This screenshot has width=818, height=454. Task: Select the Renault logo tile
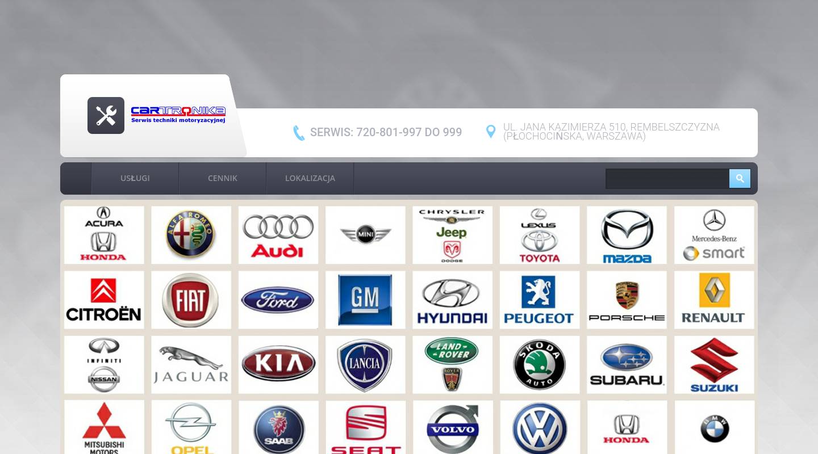[714, 300]
